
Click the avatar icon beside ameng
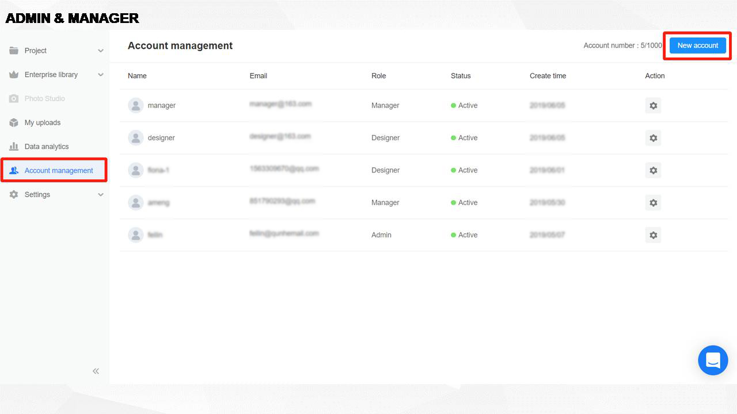[x=136, y=202]
